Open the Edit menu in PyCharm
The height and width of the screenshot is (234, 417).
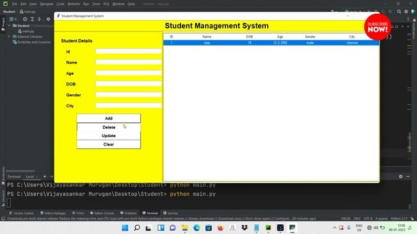coord(23,4)
